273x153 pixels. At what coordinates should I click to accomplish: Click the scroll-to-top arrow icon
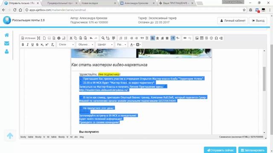click(10, 136)
